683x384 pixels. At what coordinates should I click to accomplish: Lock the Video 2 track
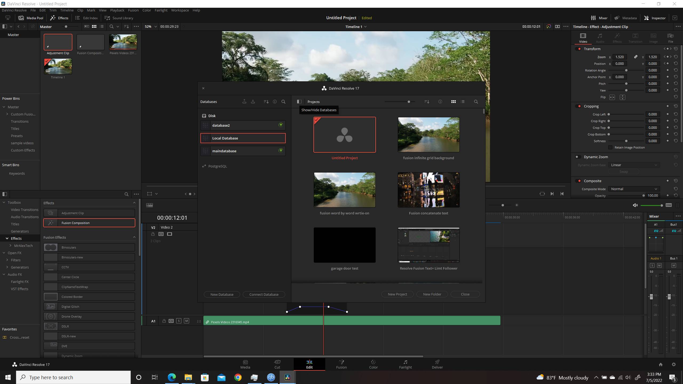(153, 234)
